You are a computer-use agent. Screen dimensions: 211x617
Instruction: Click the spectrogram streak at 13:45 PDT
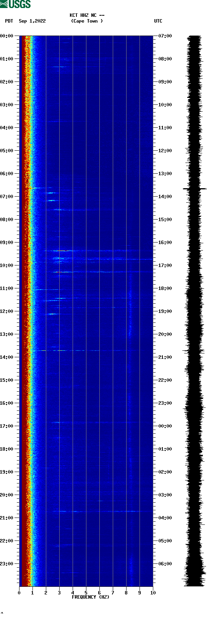(86, 350)
